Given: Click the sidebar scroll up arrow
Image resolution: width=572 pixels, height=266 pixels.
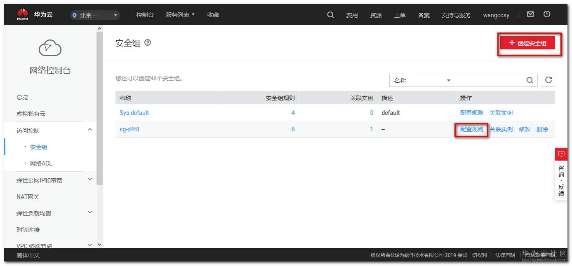Looking at the screenshot, I should point(99,28).
